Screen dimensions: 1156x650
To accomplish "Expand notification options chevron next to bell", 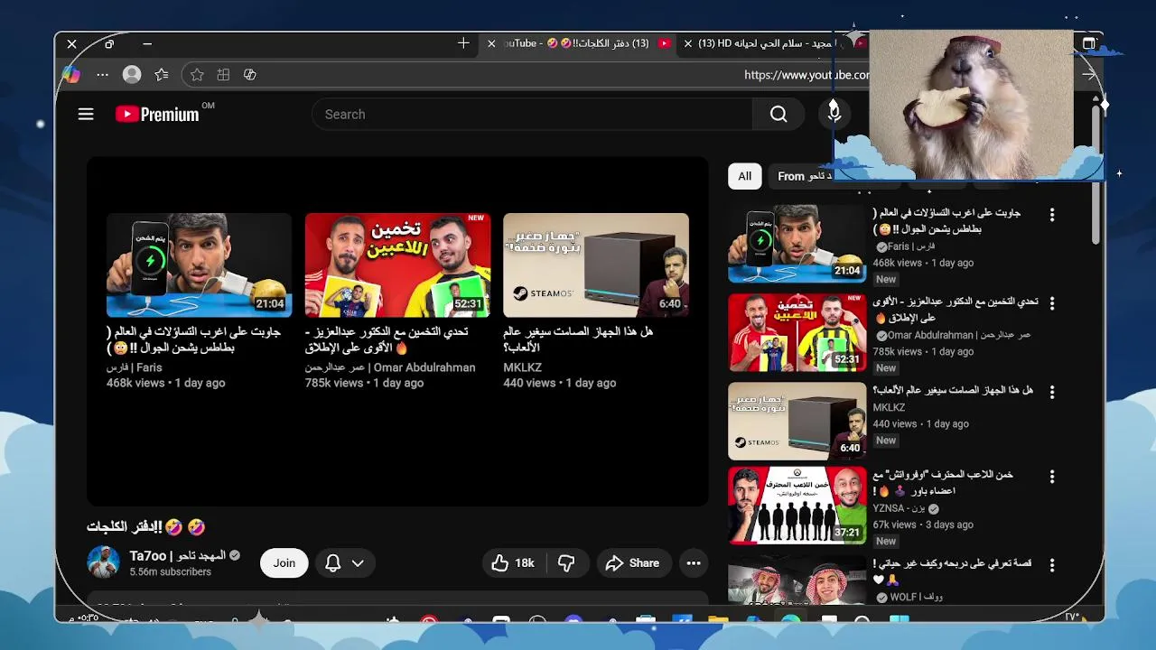I will click(358, 563).
